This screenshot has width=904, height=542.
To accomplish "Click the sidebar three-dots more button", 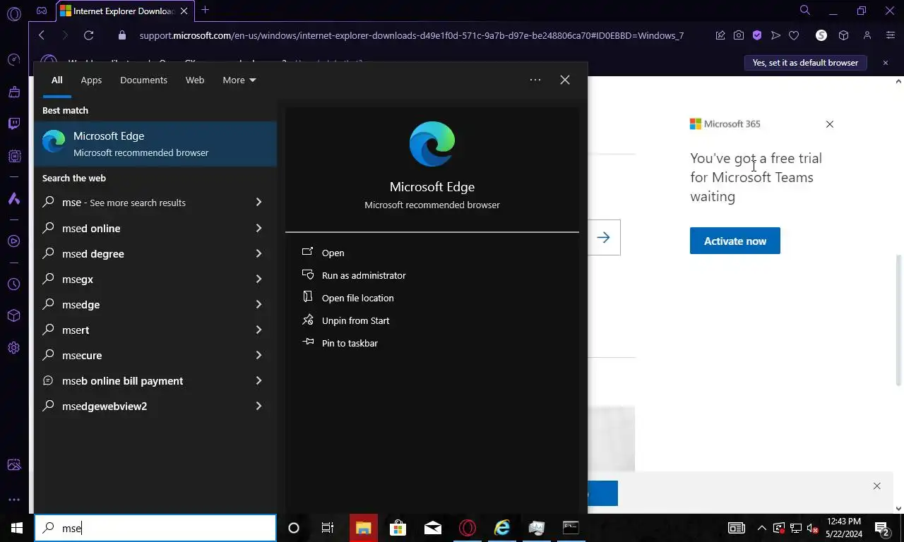I will 13,500.
